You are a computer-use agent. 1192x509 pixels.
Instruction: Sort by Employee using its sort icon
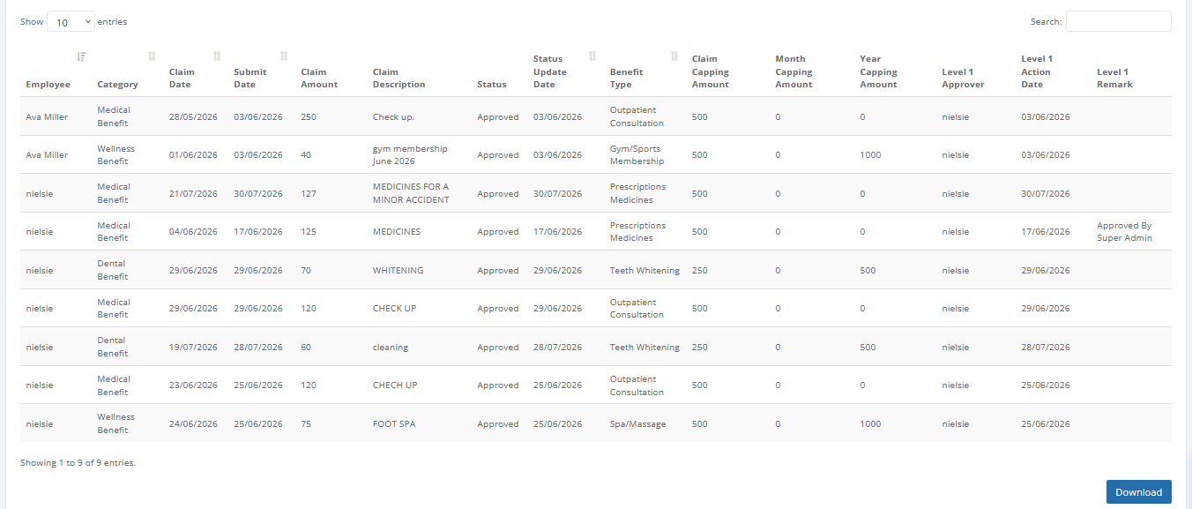[x=81, y=56]
